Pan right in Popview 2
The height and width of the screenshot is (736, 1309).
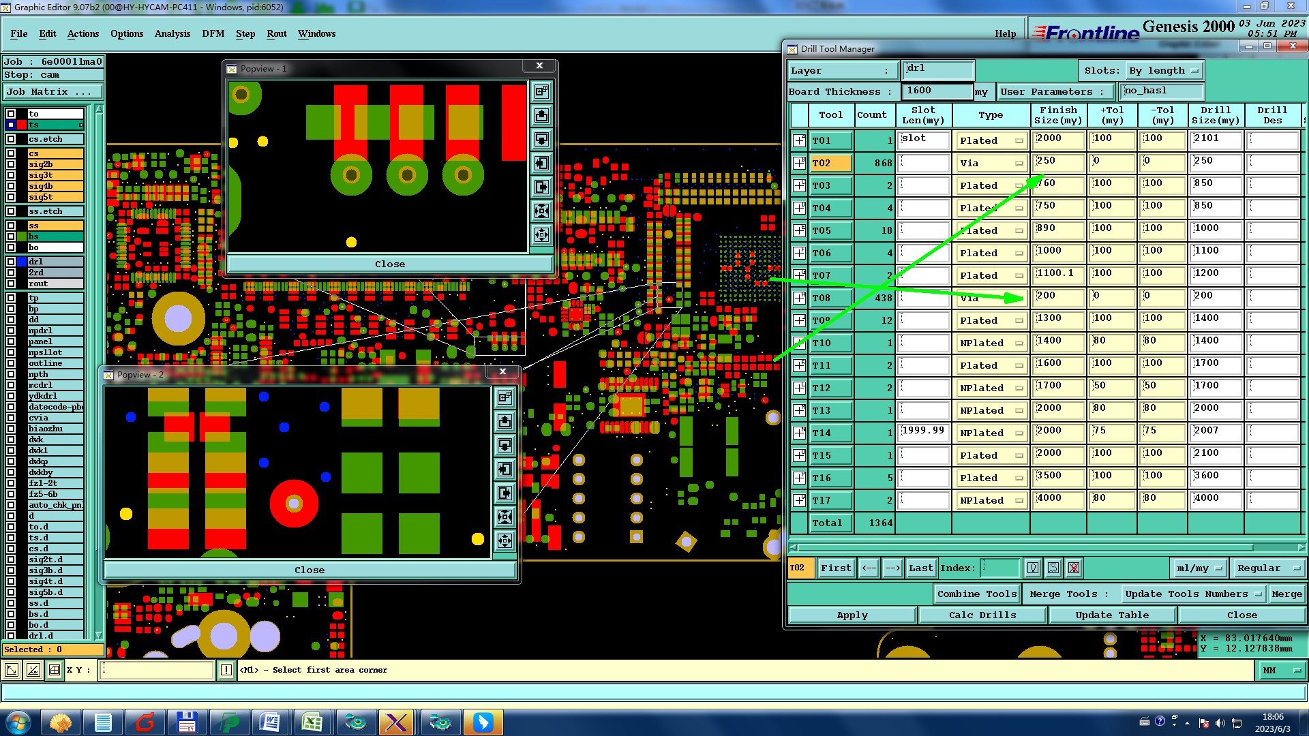505,493
